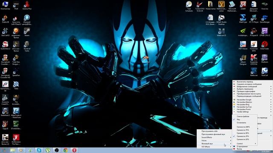Launch the TERA game shortcut
The width and height of the screenshot is (273, 153).
pyautogui.click(x=16, y=85)
